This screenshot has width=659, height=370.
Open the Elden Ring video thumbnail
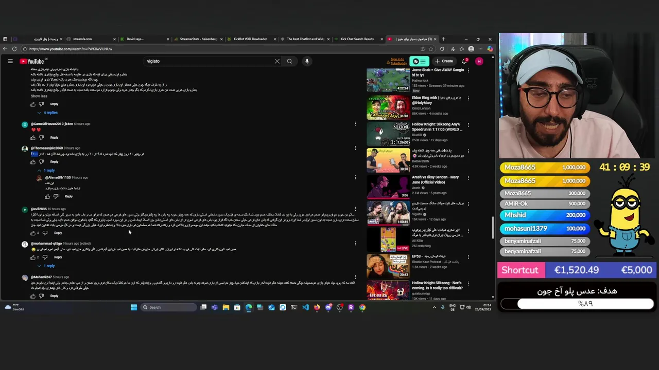(x=388, y=106)
